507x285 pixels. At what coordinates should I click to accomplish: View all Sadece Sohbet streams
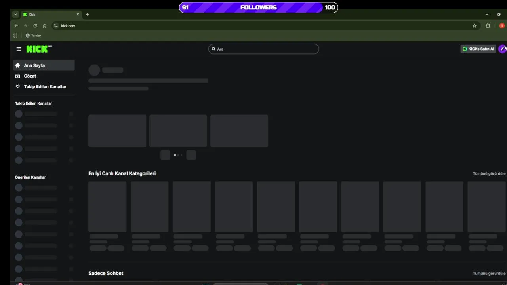pyautogui.click(x=489, y=273)
